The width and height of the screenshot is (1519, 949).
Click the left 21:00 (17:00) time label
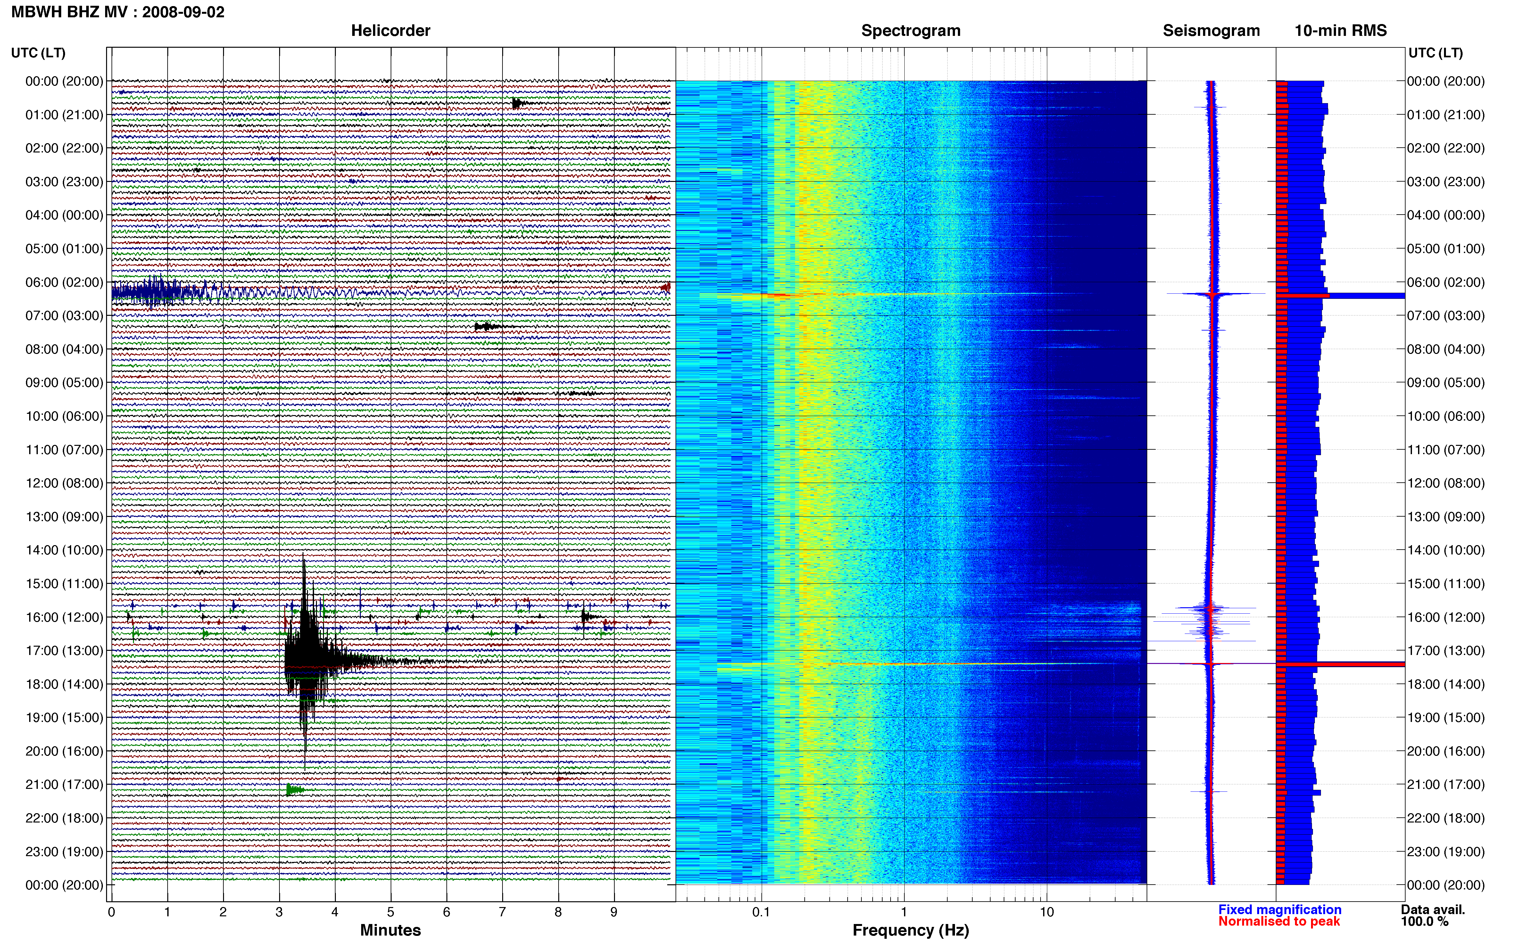(x=64, y=785)
